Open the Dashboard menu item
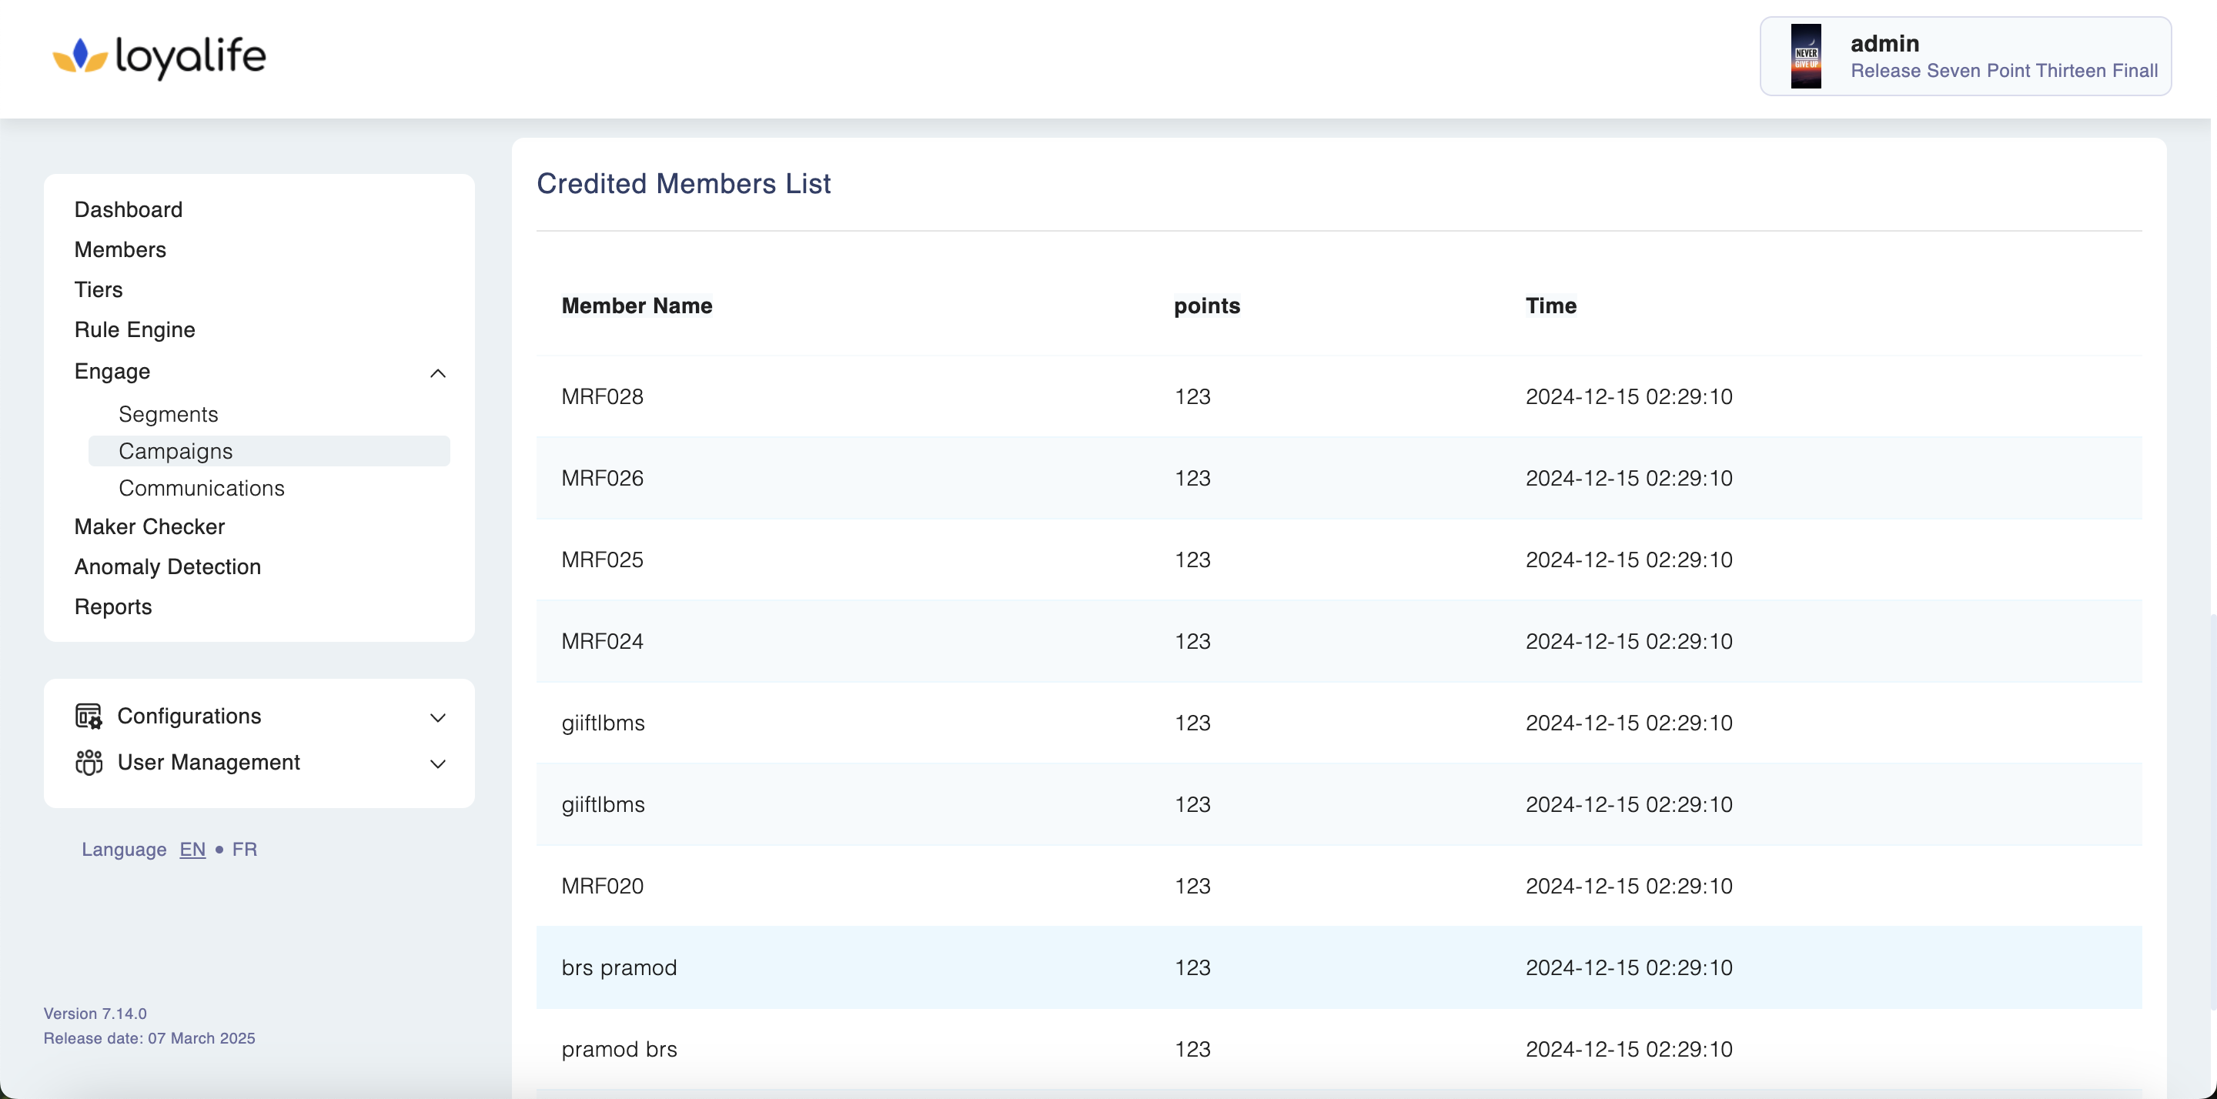 click(x=129, y=210)
